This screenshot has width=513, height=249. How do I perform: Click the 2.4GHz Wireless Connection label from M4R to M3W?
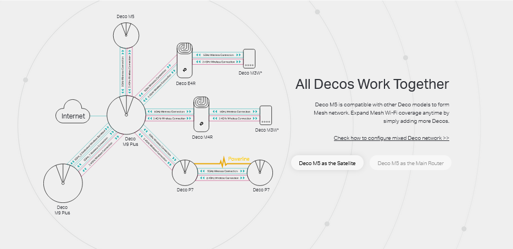tap(235, 118)
